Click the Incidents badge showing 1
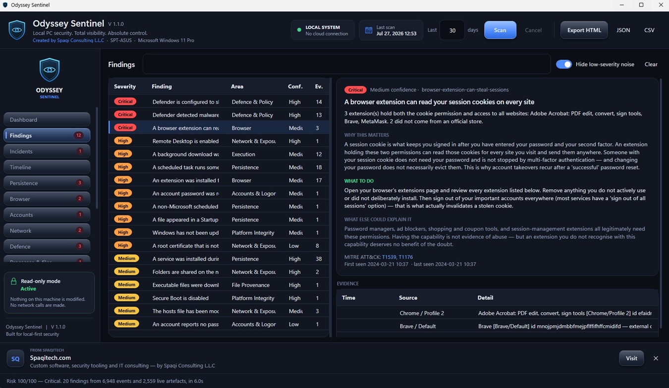669x388 pixels. [80, 151]
